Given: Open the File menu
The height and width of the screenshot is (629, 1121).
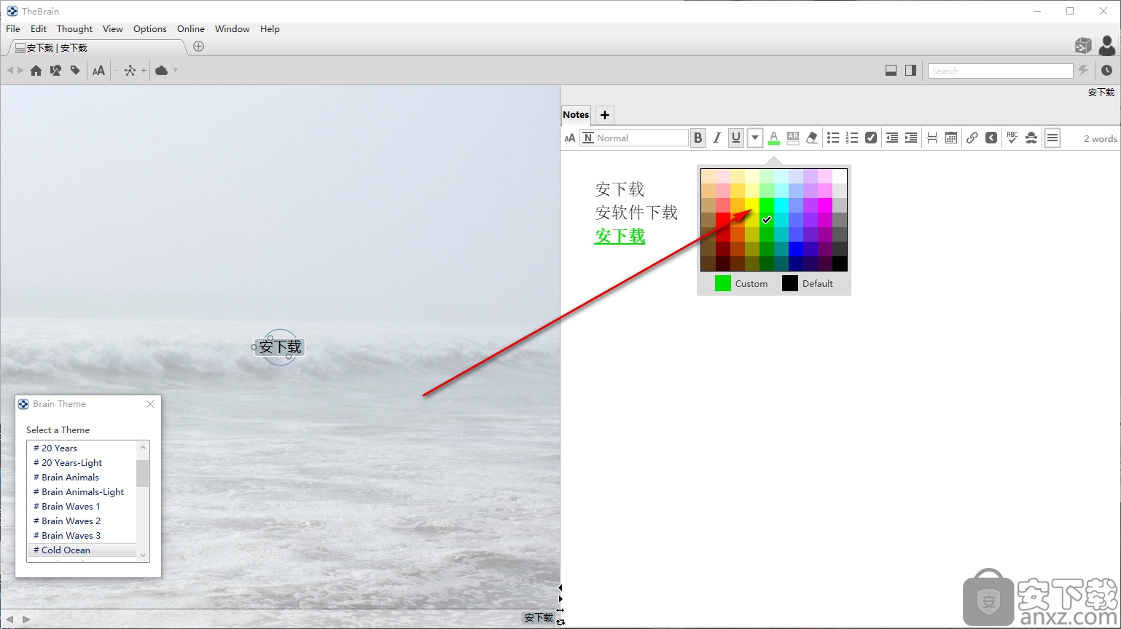Looking at the screenshot, I should pos(13,29).
